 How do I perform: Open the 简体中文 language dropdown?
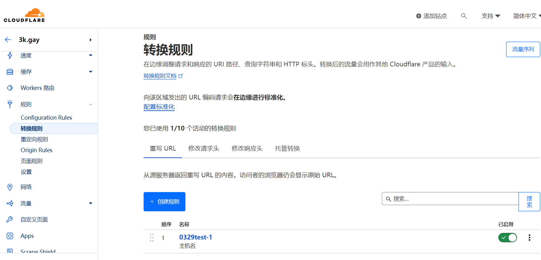tap(527, 16)
